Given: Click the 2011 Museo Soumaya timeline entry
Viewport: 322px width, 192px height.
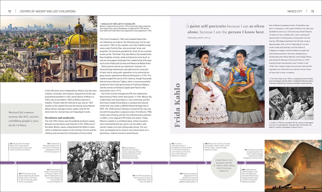Looking at the screenshot, I should 254,154.
